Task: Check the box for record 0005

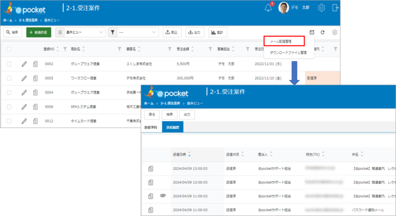Action: pos(9,78)
